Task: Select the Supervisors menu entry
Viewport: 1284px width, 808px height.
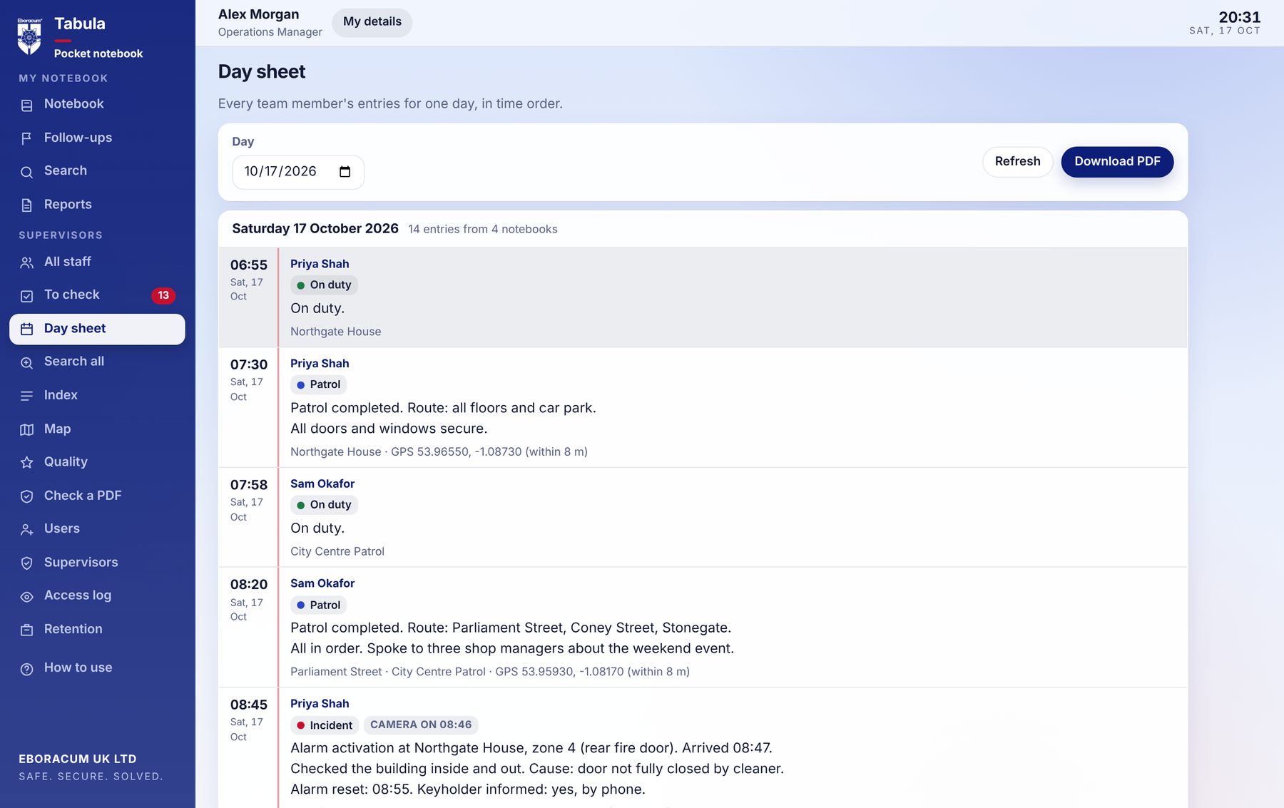Action: pyautogui.click(x=97, y=563)
